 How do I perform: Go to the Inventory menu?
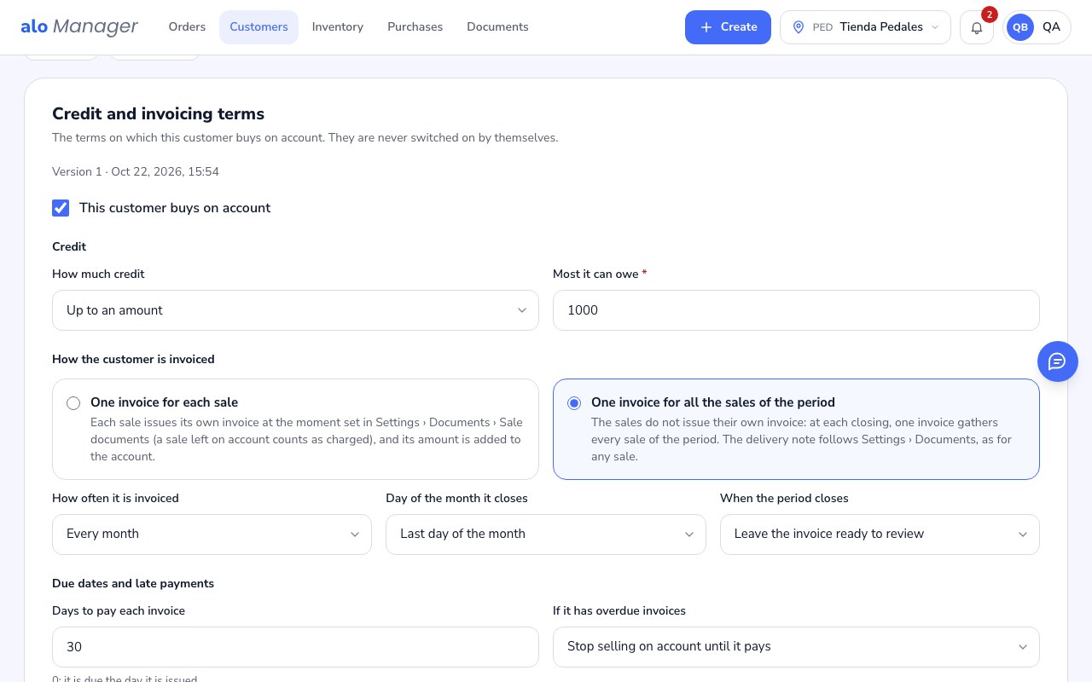[x=338, y=27]
